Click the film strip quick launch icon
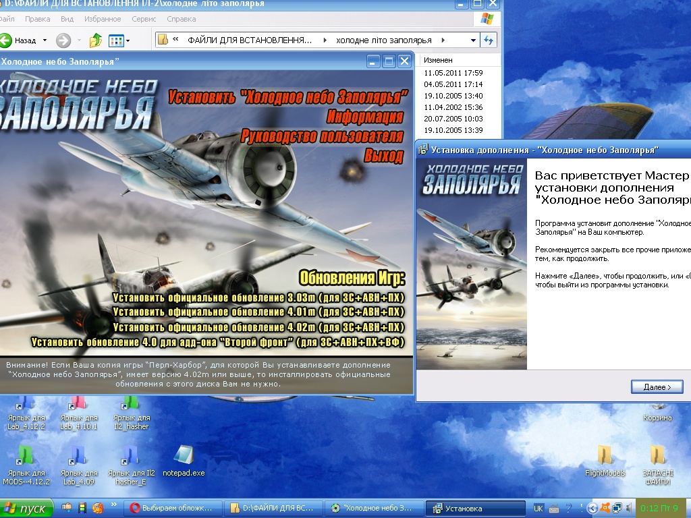Image resolution: width=691 pixels, height=518 pixels. [x=82, y=508]
